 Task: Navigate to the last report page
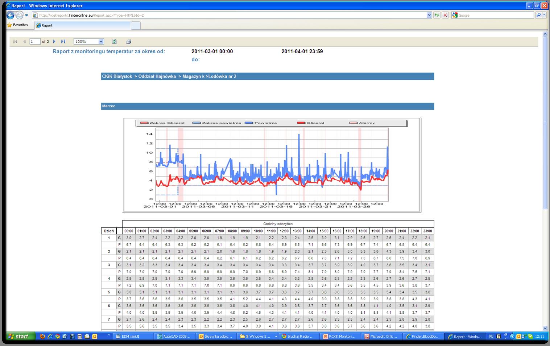pyautogui.click(x=63, y=41)
